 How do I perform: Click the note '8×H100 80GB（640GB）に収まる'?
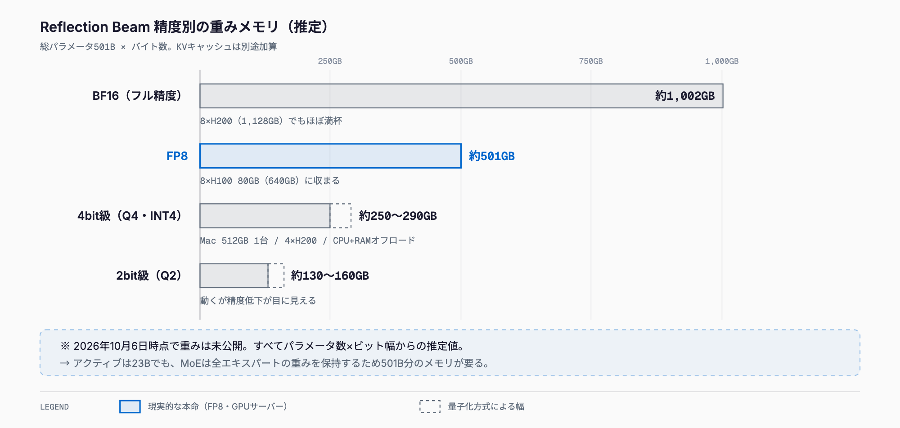coord(270,181)
